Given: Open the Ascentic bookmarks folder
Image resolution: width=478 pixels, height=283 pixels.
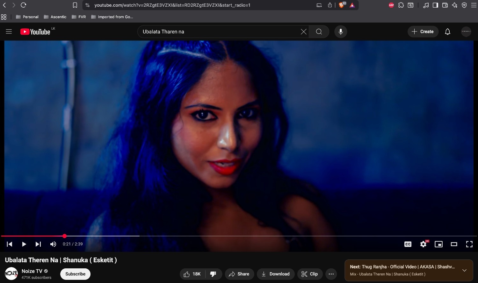Looking at the screenshot, I should pyautogui.click(x=55, y=17).
